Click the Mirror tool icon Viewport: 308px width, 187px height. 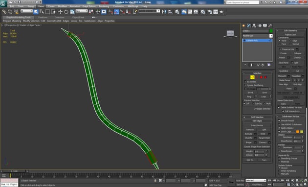point(164,12)
